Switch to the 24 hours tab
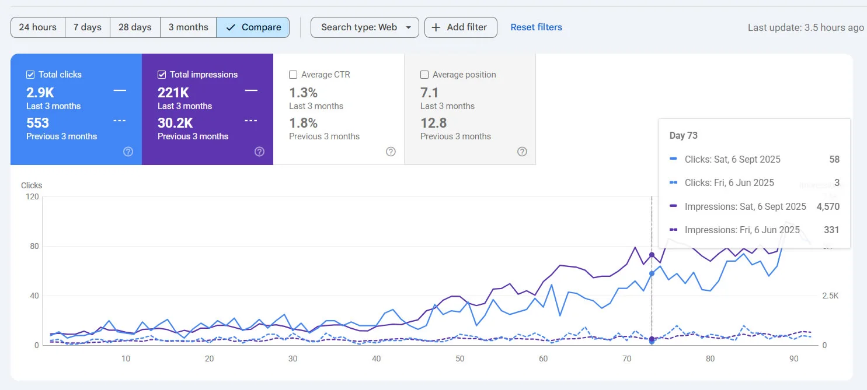The height and width of the screenshot is (390, 867). [x=37, y=27]
